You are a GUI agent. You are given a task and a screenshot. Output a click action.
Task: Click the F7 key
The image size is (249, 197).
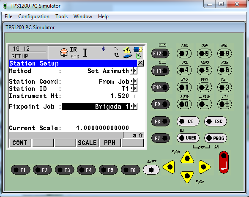[x=161, y=138]
